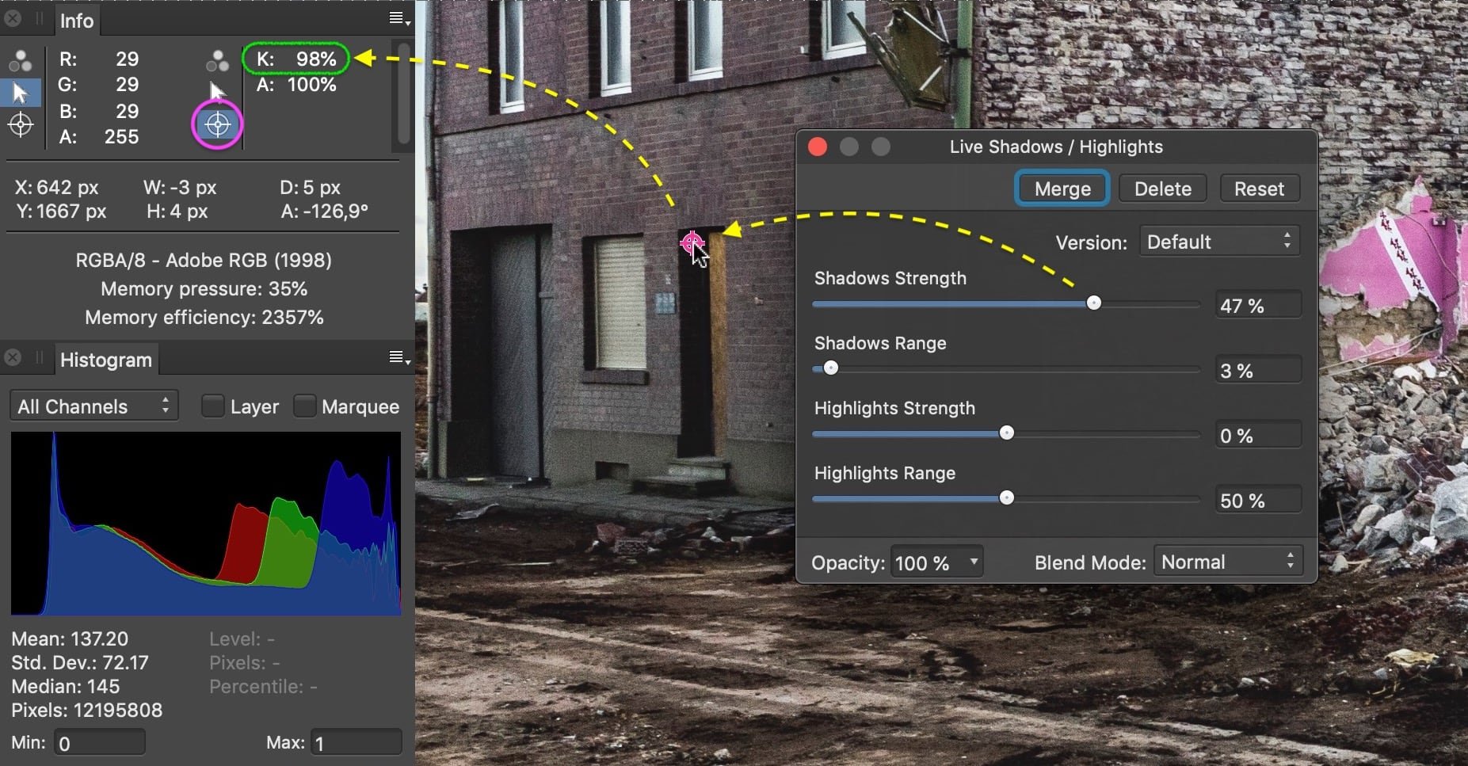
Task: Click the Highlights Strength 0 % value field
Action: tap(1258, 436)
